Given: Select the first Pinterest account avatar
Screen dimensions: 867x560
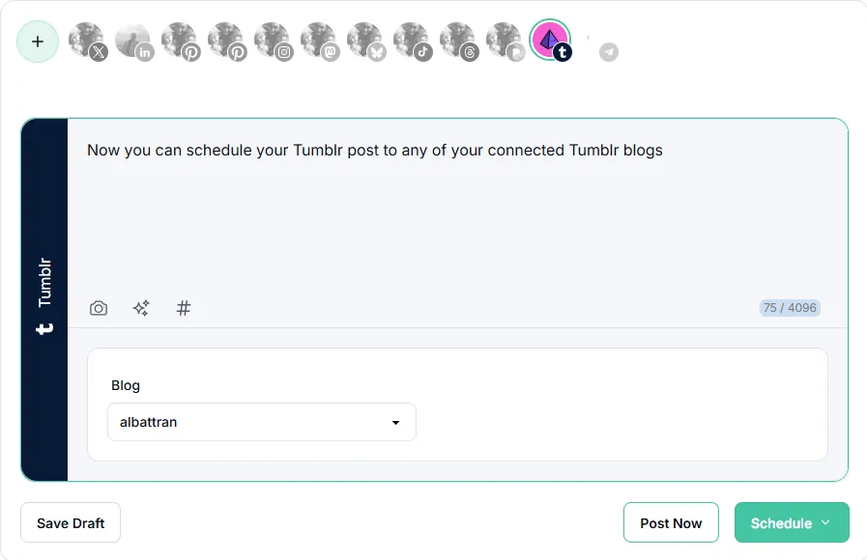Looking at the screenshot, I should (x=180, y=42).
